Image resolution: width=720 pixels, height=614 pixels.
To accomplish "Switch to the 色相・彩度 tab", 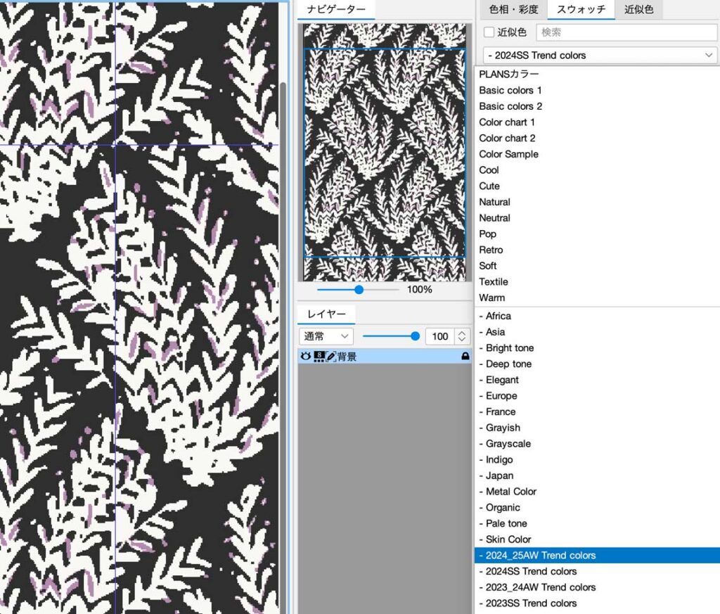I will [513, 9].
